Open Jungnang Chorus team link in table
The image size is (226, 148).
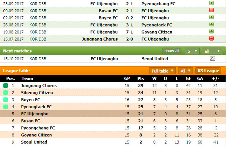tap(39, 86)
